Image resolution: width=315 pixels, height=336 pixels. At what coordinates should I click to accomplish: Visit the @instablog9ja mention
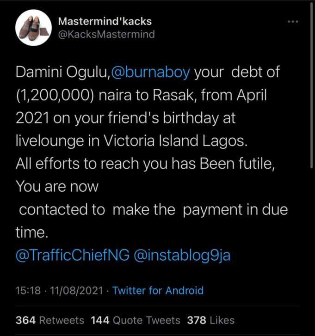tap(182, 256)
